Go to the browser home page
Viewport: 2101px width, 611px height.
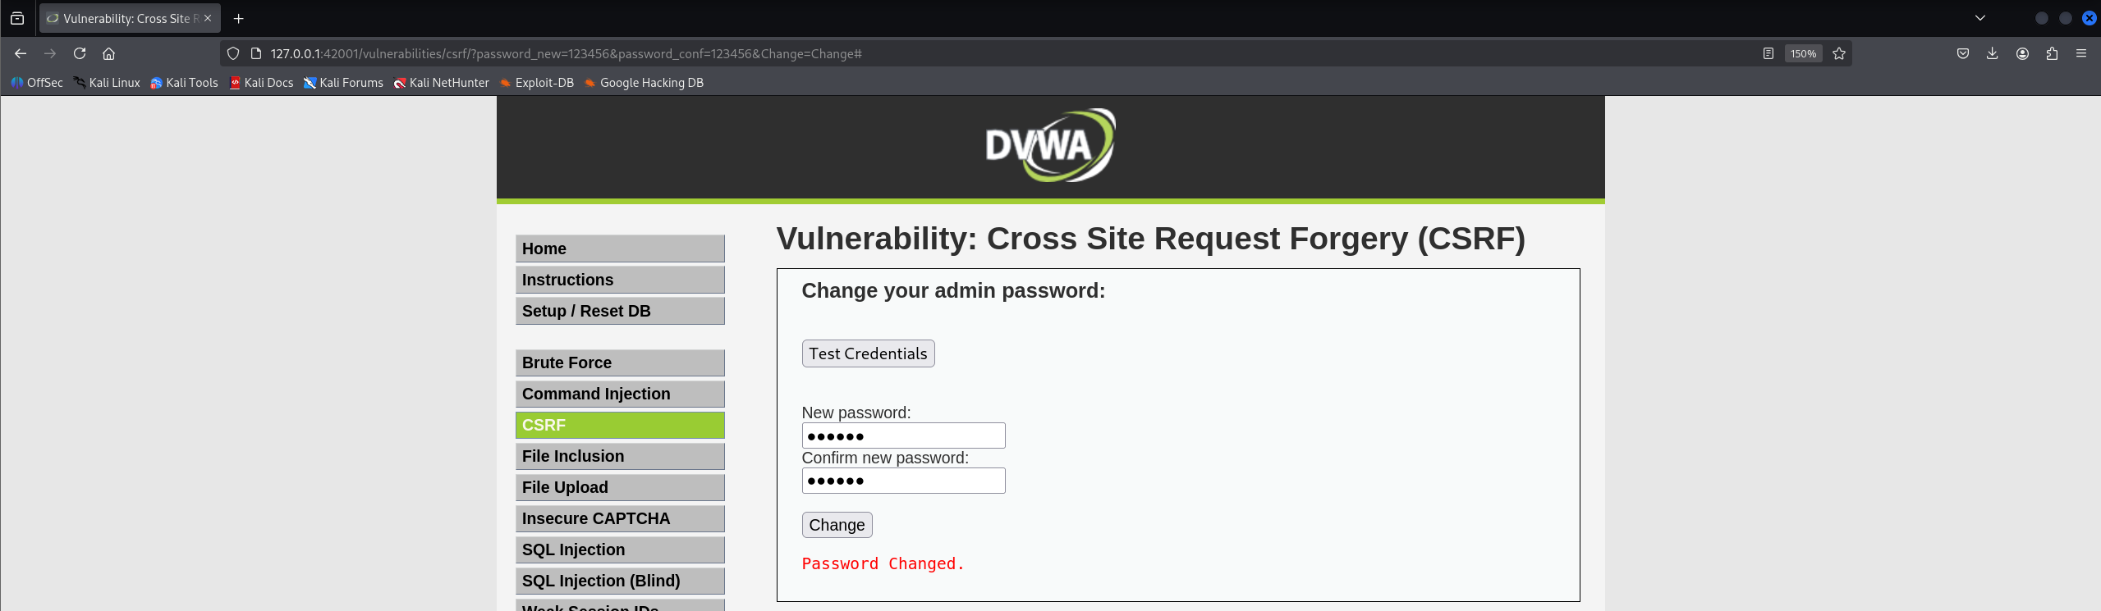108,53
